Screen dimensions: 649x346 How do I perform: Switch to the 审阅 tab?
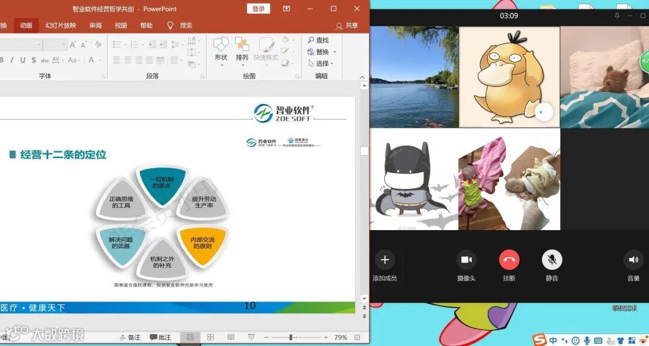(96, 25)
